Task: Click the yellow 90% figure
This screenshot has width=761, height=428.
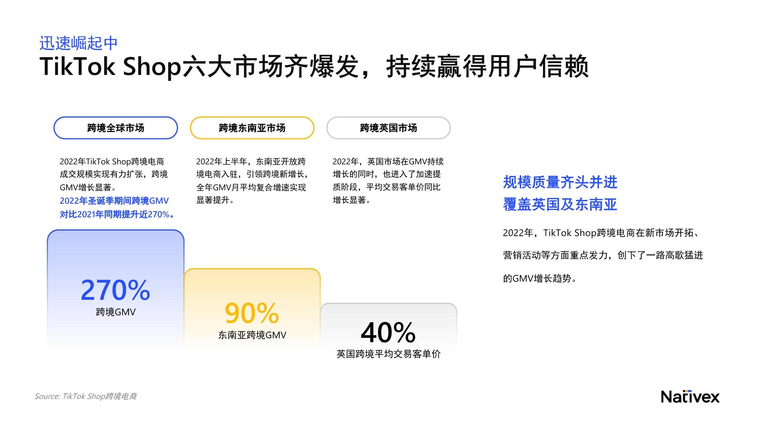Action: (x=252, y=313)
